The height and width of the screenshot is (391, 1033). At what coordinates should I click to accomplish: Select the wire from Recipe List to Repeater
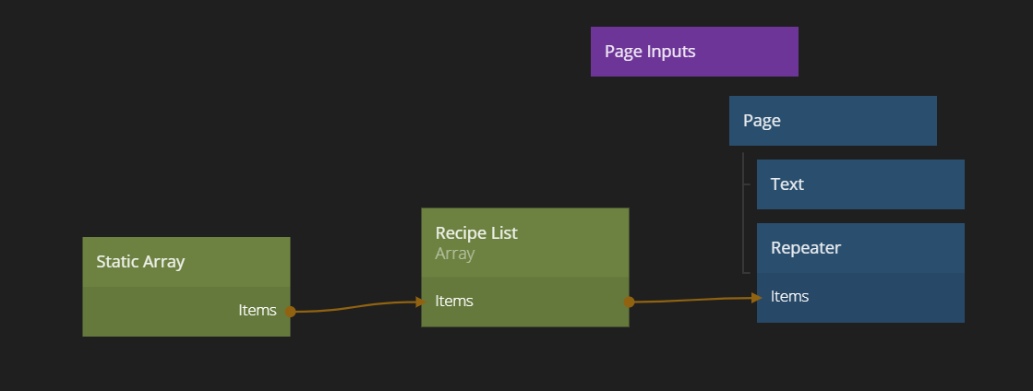tap(692, 300)
